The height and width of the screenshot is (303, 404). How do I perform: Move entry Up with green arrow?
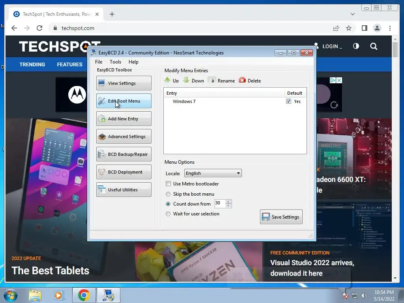click(172, 80)
